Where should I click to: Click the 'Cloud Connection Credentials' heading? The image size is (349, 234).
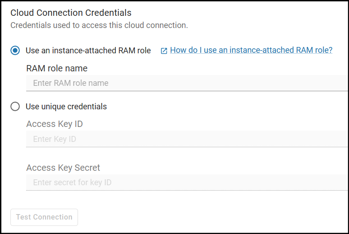tap(71, 13)
